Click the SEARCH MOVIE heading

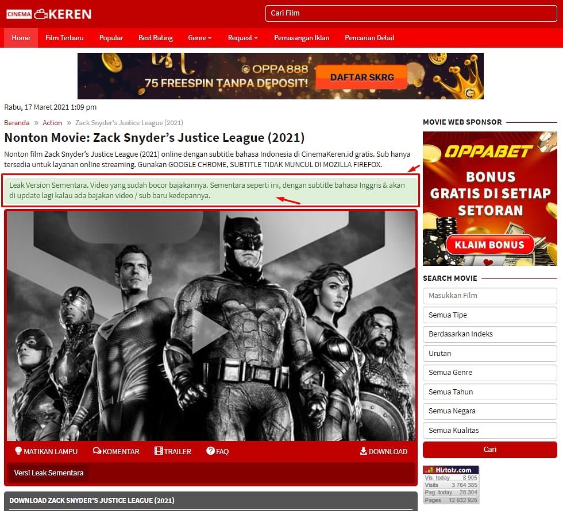[x=450, y=278]
